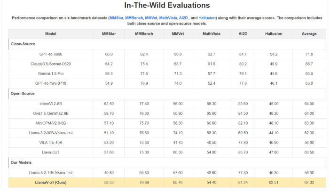
Task: Click GPT-4o-mini Hallusion score 46.1
Action: click(x=274, y=83)
